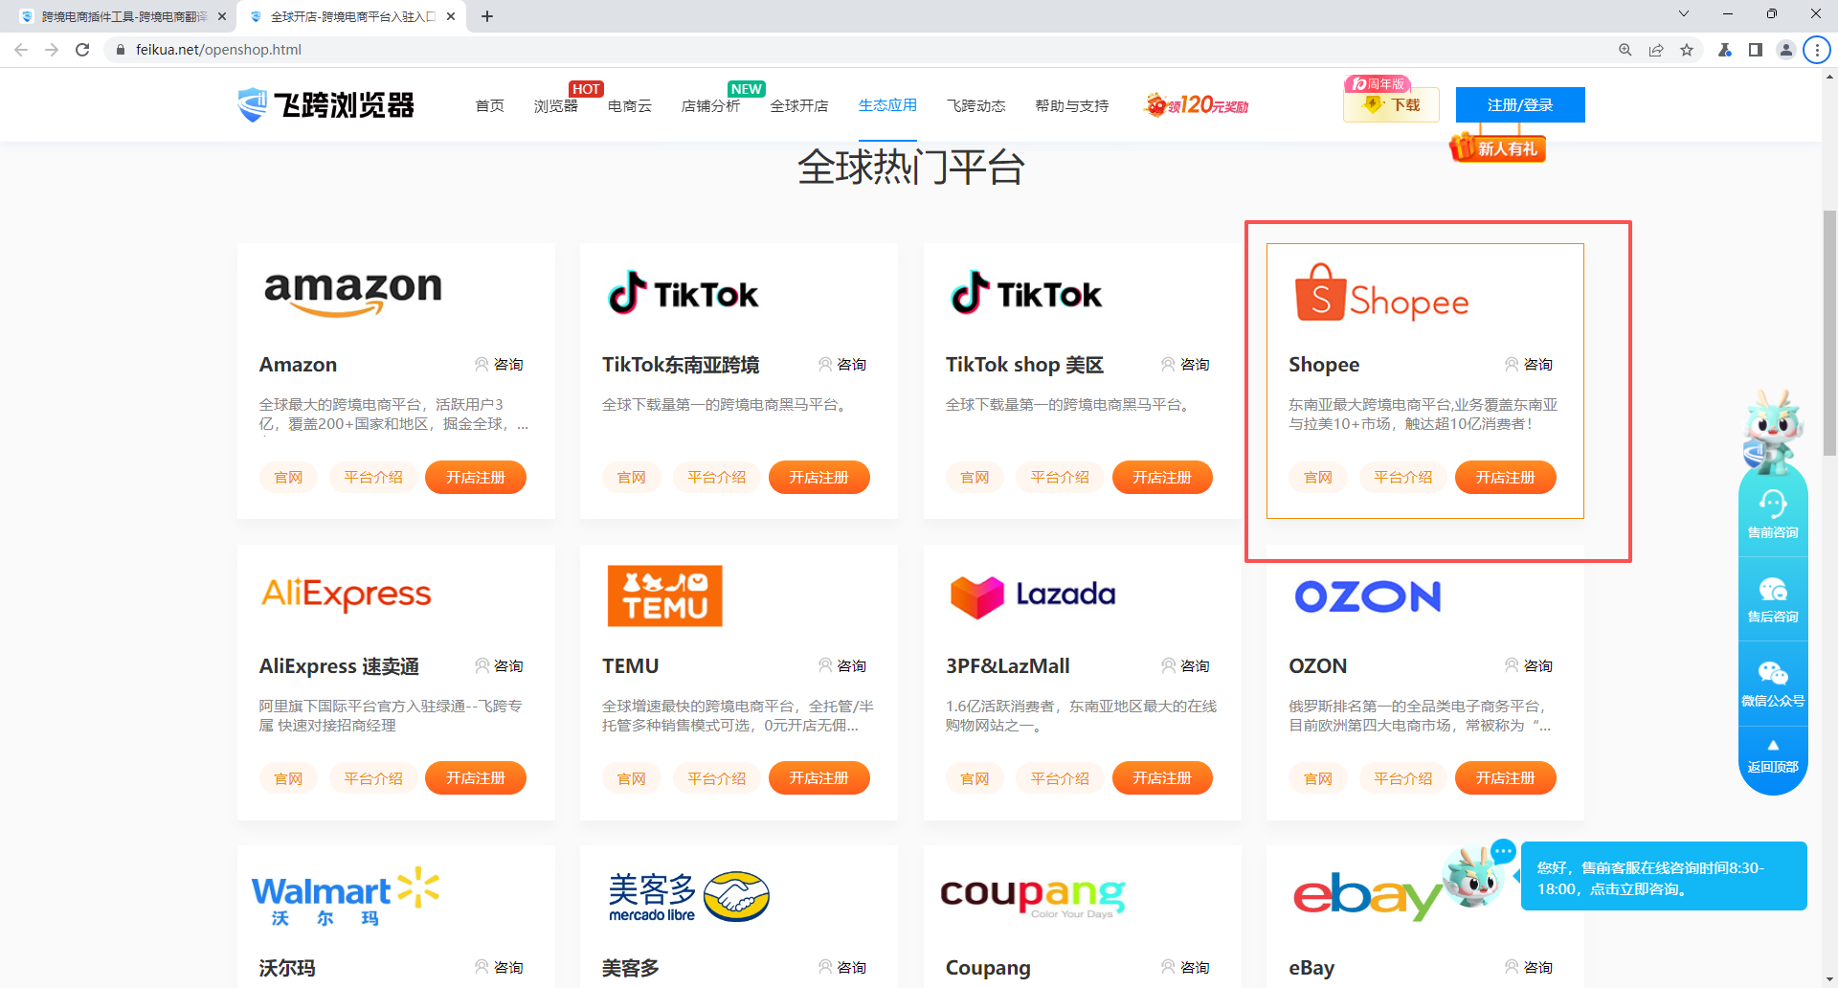Click the online customer service chat popup
The image size is (1838, 988).
pyautogui.click(x=1664, y=877)
